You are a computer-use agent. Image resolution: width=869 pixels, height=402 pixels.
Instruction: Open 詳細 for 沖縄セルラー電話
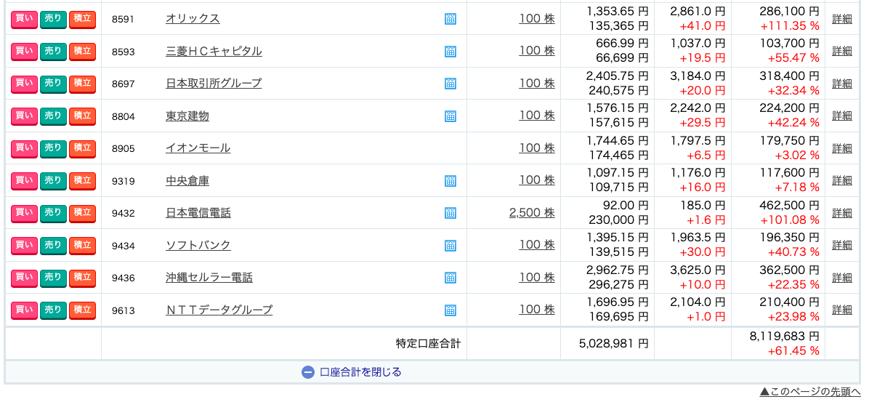[x=842, y=277]
